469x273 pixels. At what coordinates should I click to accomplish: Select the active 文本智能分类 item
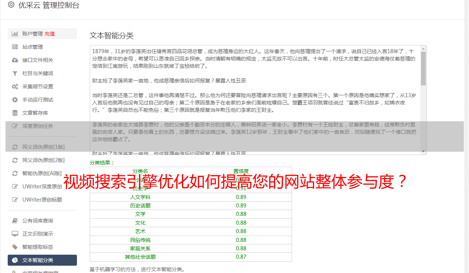pyautogui.click(x=42, y=260)
